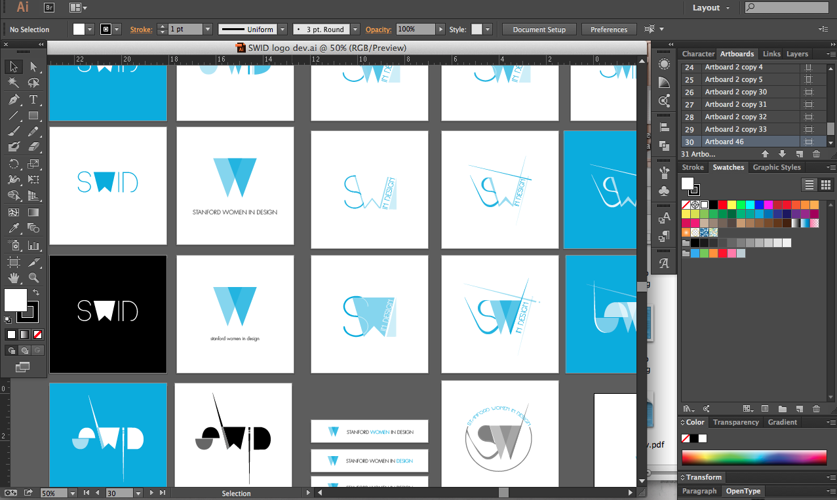837x500 pixels.
Task: Select the Column Graph tool
Action: [x=33, y=246]
